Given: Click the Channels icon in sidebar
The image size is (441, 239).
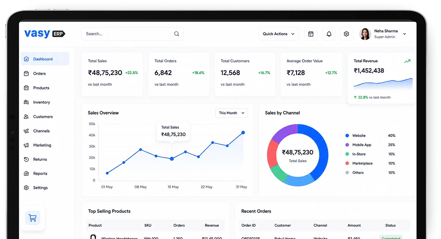Looking at the screenshot, I should [26, 131].
